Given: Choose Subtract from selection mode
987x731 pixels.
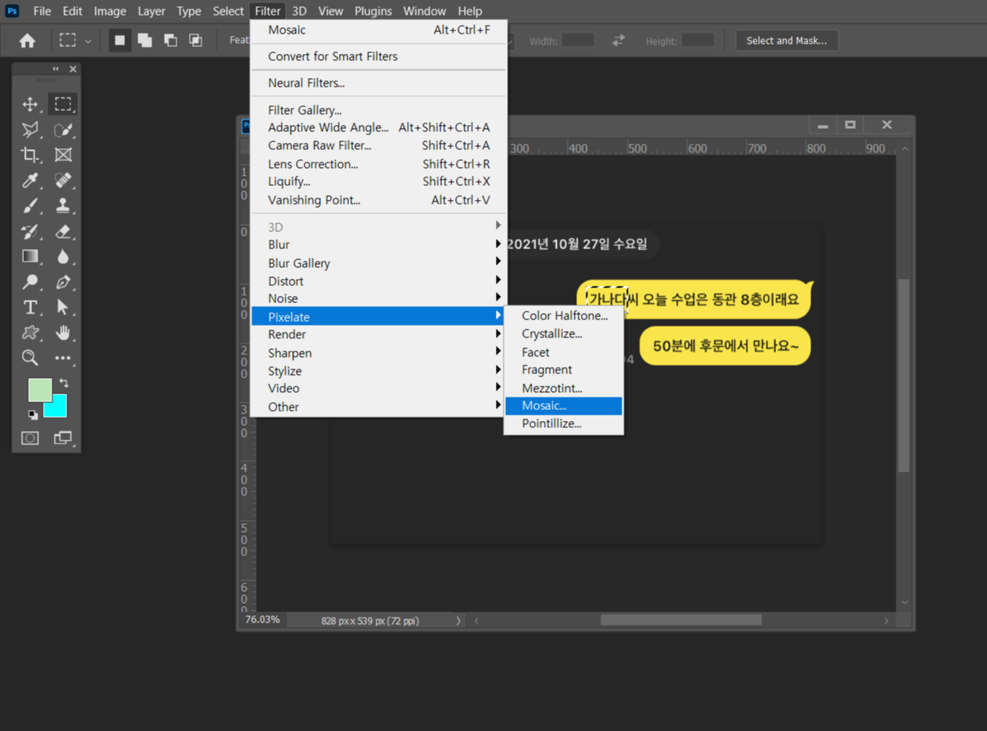Looking at the screenshot, I should [x=170, y=41].
